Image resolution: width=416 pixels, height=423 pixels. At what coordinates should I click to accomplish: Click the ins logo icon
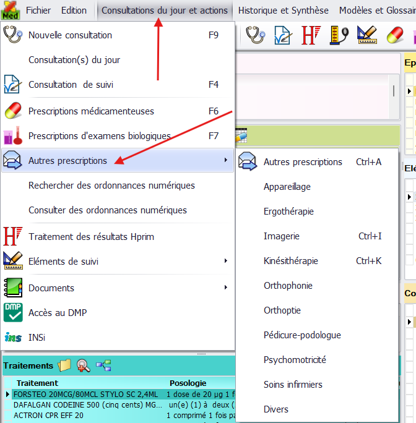pos(13,338)
